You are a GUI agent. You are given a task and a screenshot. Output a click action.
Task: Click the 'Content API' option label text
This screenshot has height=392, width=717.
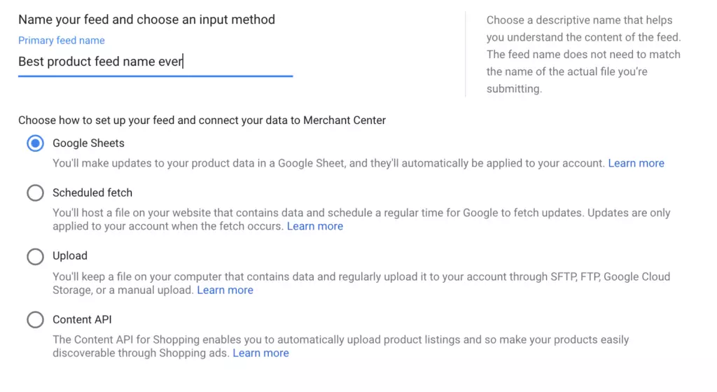[x=82, y=319]
